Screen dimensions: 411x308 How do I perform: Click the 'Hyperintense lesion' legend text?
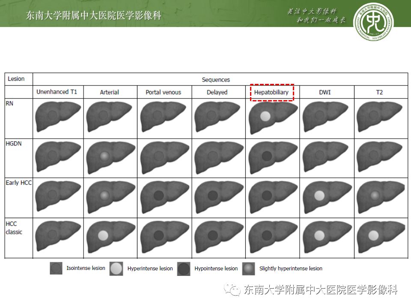(x=150, y=269)
